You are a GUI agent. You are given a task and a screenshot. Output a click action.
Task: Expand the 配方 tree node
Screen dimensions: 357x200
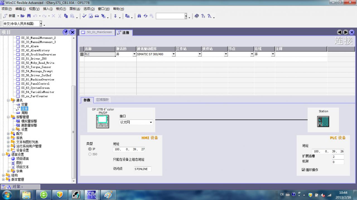[x=8, y=134]
